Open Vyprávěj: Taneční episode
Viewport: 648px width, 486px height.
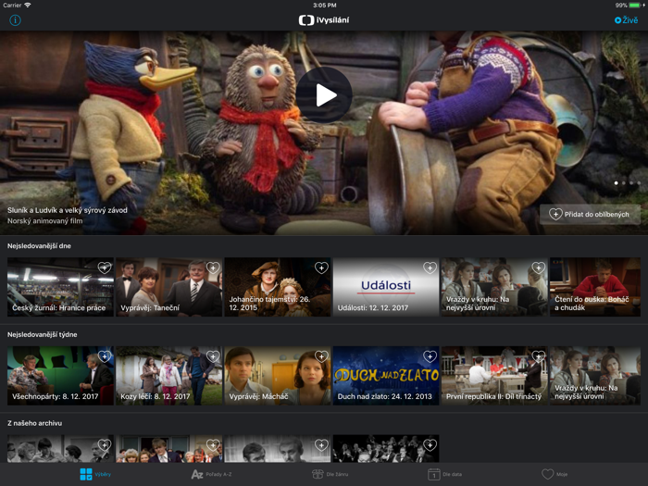[x=169, y=287]
